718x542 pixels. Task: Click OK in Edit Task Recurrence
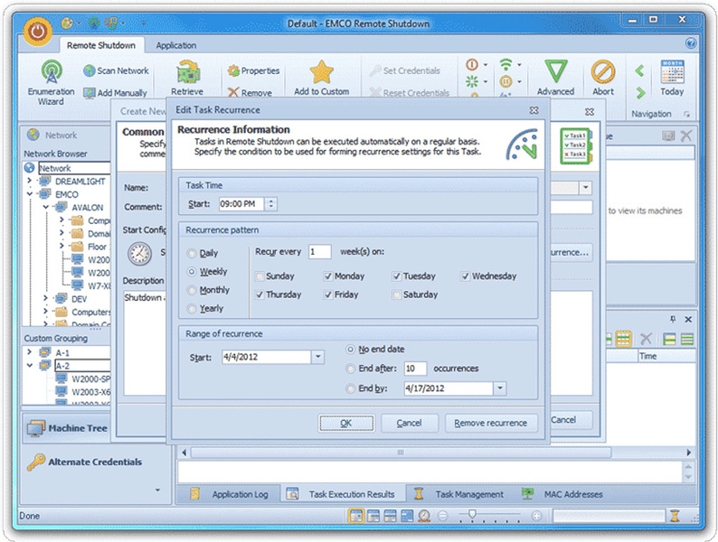(346, 423)
